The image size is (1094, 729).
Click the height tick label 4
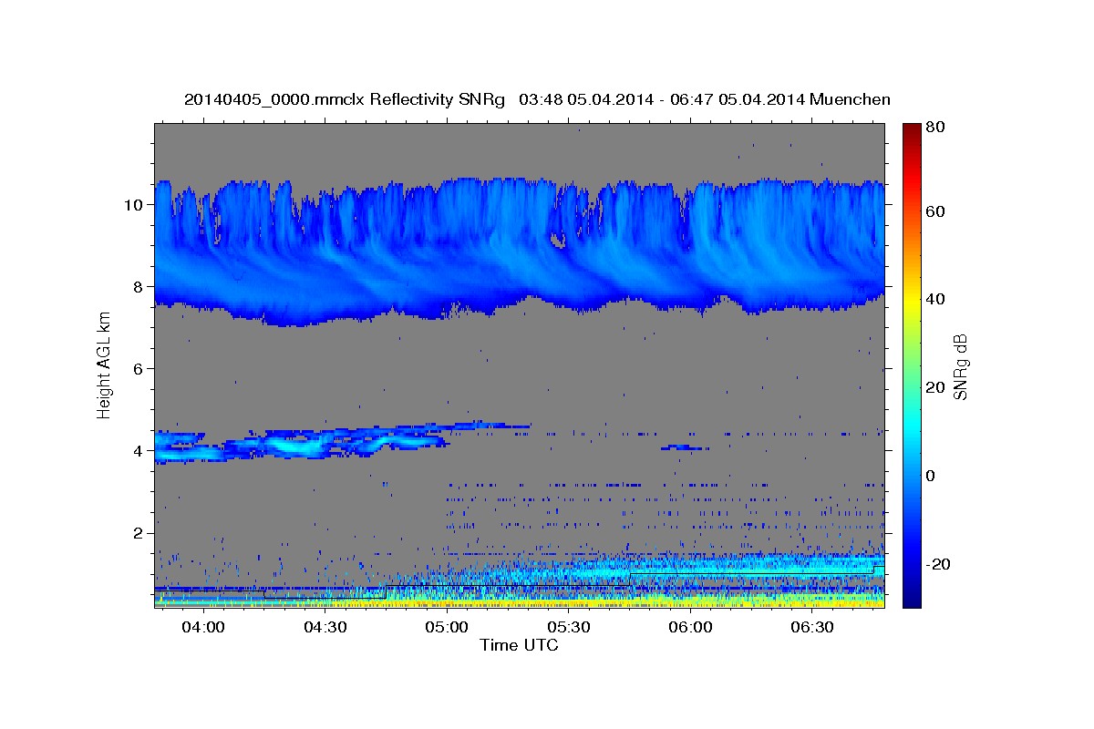pos(138,450)
